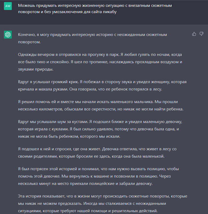
Task: Click the ChatGPT logo avatar
Action: (x=8, y=35)
